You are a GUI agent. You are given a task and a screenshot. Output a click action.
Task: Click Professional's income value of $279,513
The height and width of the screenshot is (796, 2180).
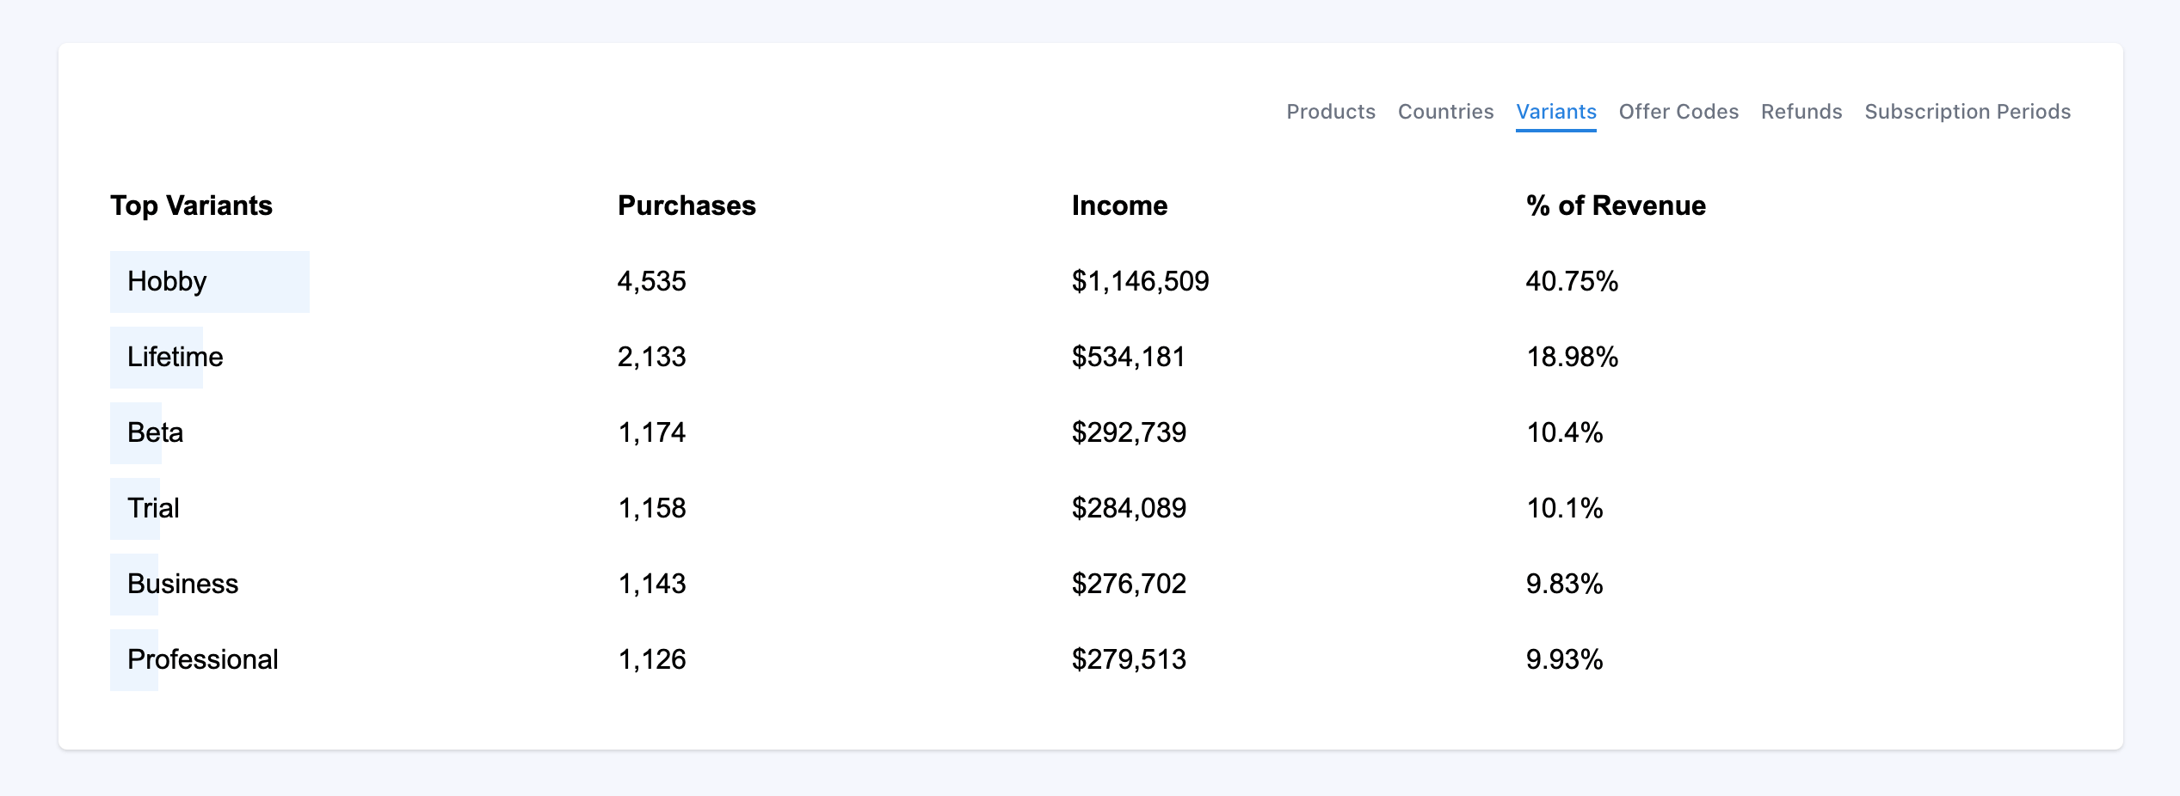1128,659
